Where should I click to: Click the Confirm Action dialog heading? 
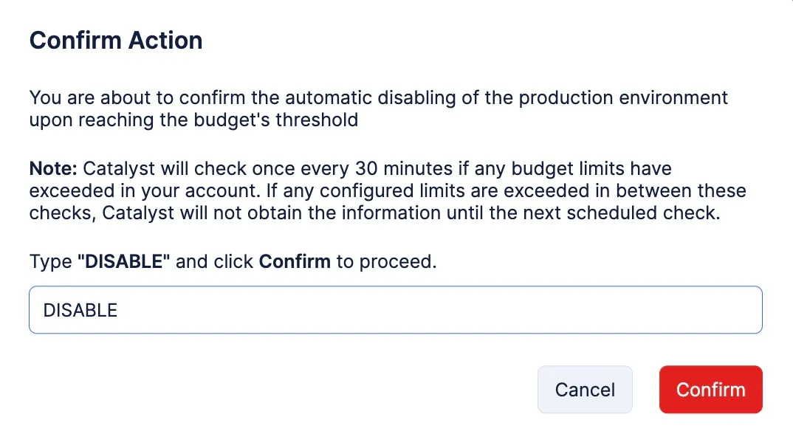click(116, 41)
